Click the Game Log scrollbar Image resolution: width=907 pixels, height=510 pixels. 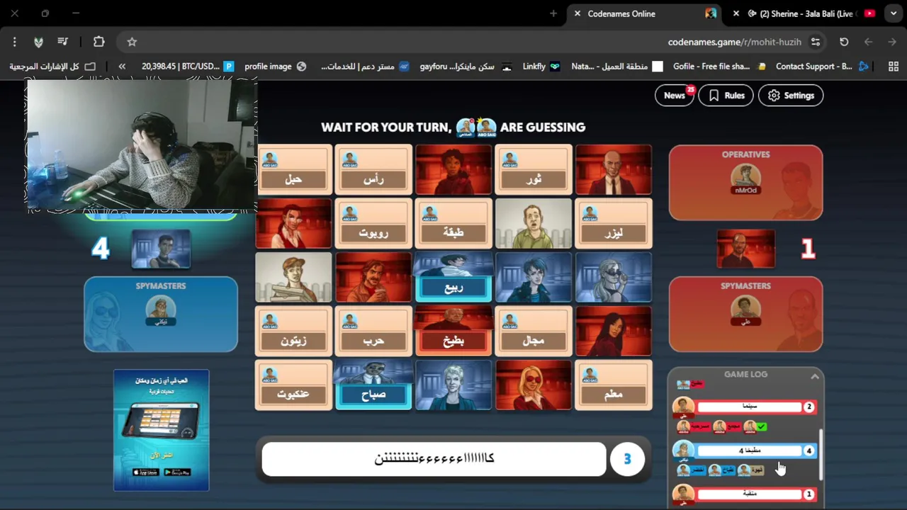821,453
